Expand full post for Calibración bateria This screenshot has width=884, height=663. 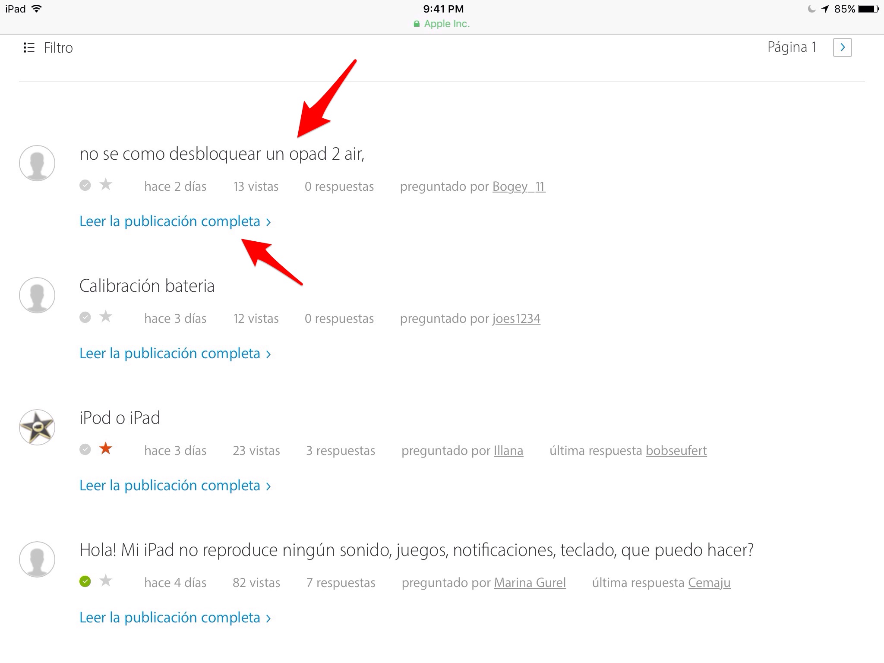coord(175,354)
